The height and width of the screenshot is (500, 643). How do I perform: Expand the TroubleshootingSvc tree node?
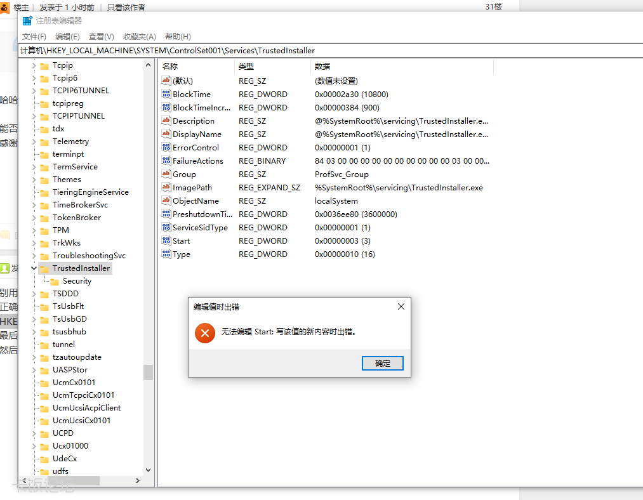(x=34, y=256)
